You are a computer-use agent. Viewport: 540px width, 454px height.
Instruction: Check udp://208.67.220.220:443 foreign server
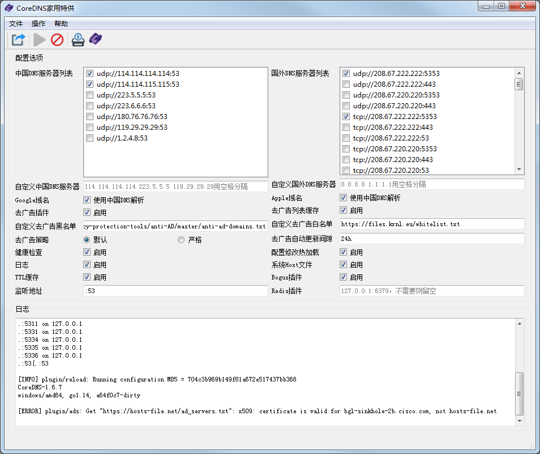(x=346, y=105)
